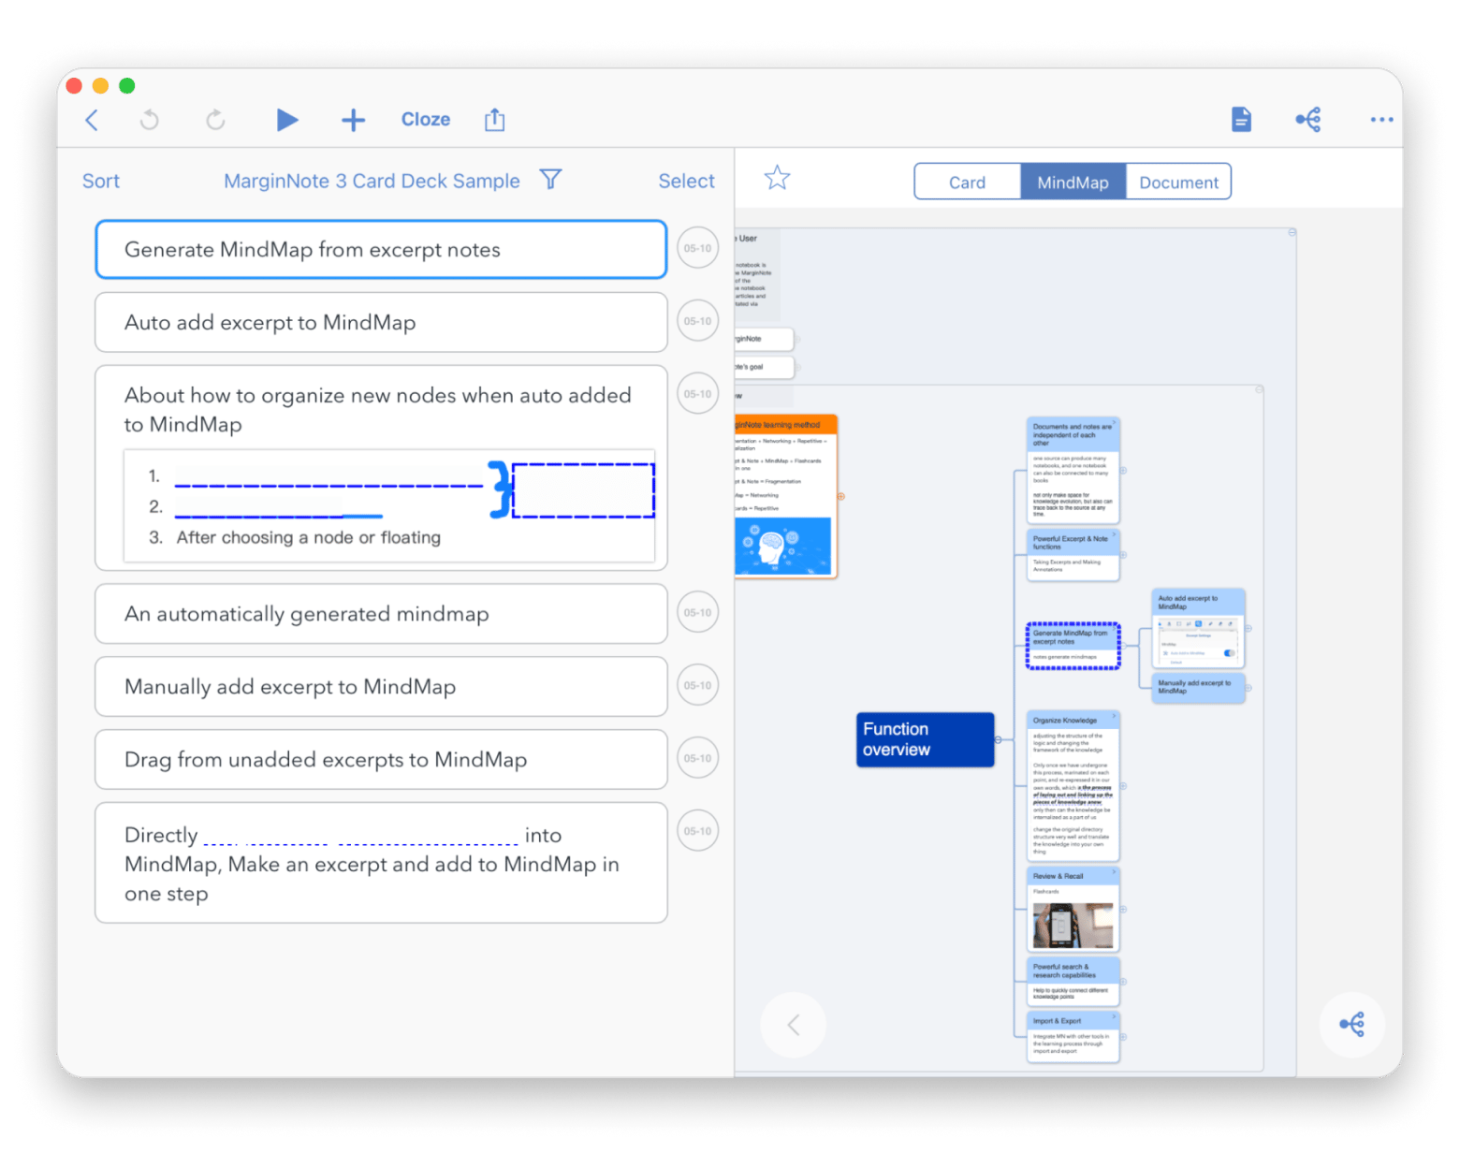Screen dimensions: 1460x1153
Task: Collapse the Function overview node branch
Action: [998, 740]
